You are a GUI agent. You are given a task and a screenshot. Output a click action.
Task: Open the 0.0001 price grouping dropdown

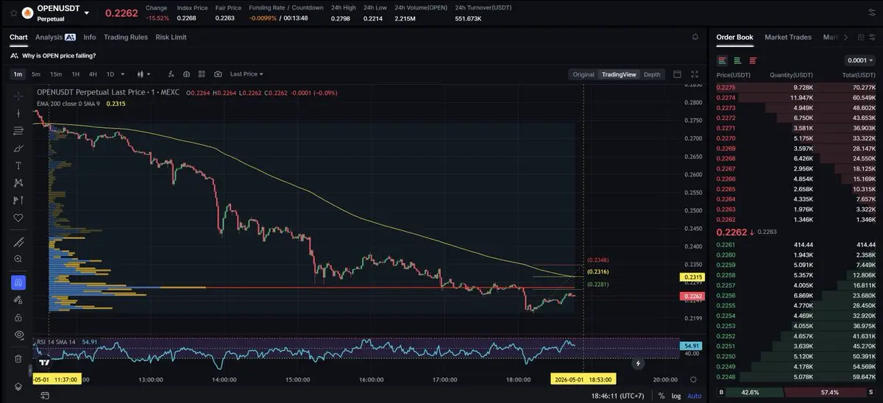click(x=860, y=60)
